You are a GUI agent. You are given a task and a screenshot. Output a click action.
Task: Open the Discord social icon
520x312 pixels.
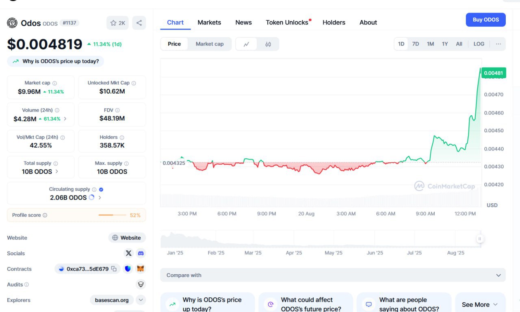[x=141, y=253]
